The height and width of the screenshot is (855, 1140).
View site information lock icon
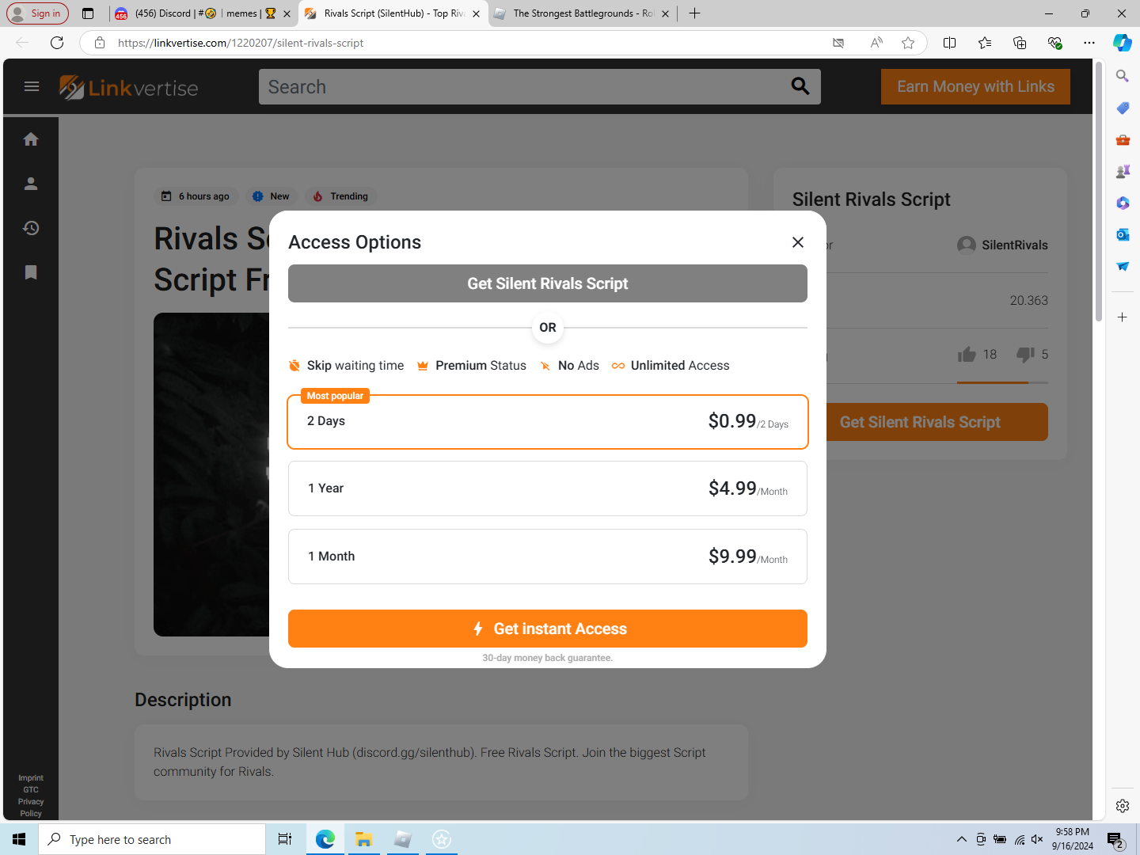pyautogui.click(x=100, y=43)
